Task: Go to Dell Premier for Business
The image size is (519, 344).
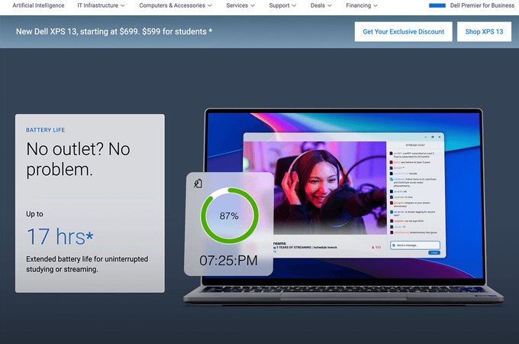Action: (482, 5)
